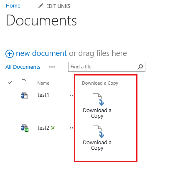Open the Home navigation link
The height and width of the screenshot is (171, 183).
tap(13, 6)
